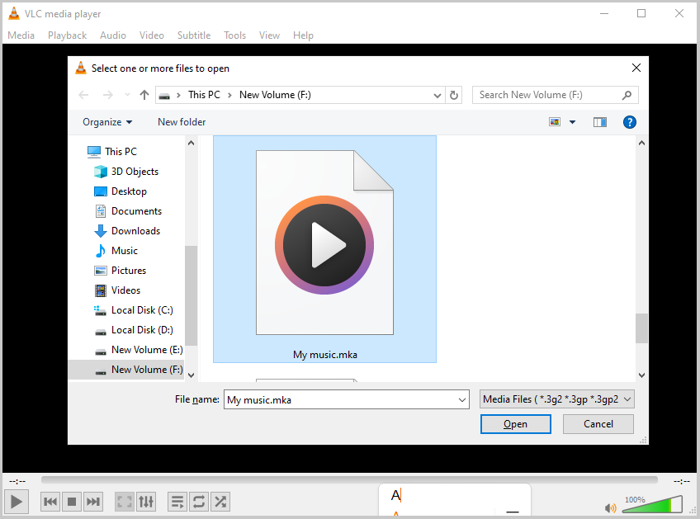The width and height of the screenshot is (700, 519).
Task: Toggle loop repeat mode
Action: pos(199,502)
